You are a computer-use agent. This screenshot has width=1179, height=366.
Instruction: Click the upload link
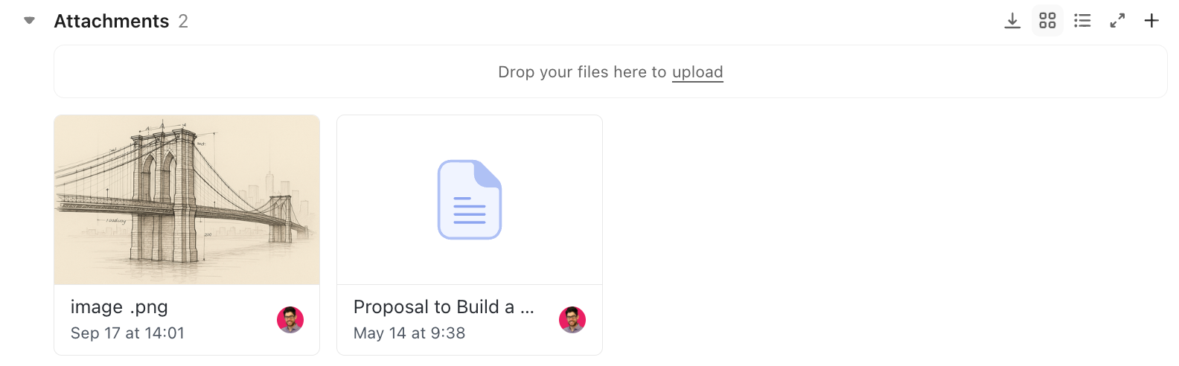pyautogui.click(x=697, y=72)
